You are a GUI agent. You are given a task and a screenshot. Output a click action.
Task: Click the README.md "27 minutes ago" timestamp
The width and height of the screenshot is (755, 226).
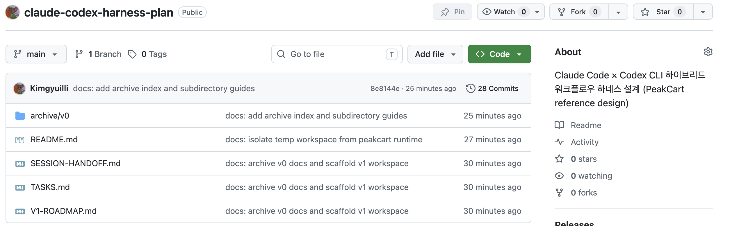(x=492, y=140)
